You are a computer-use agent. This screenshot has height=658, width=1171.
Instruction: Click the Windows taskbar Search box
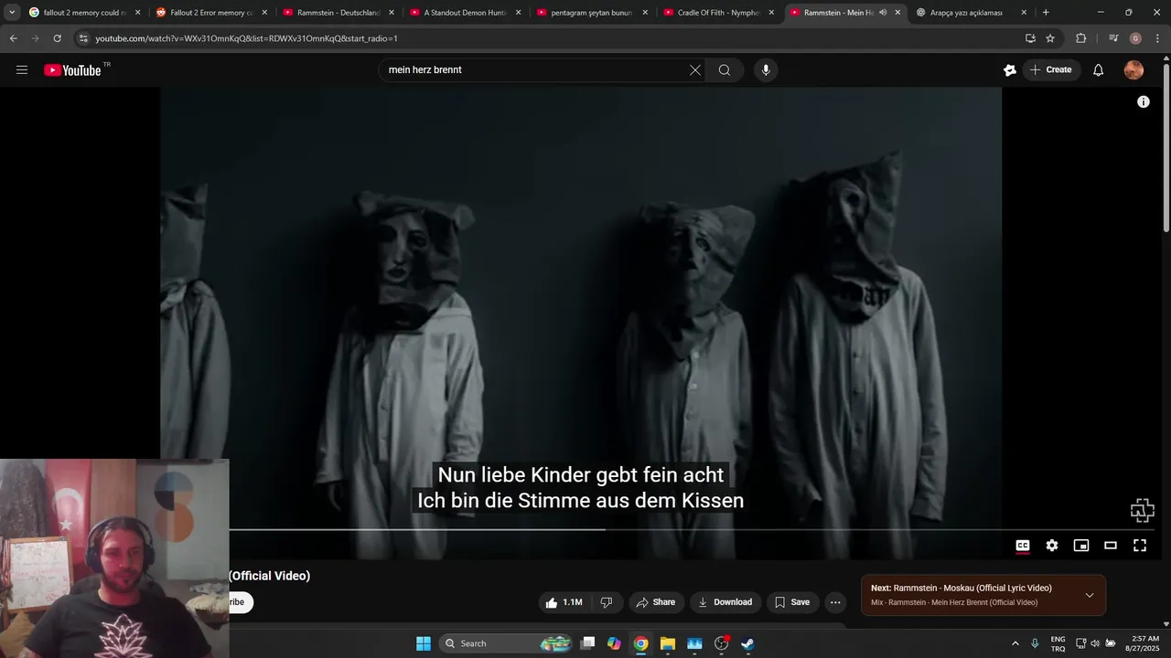pyautogui.click(x=507, y=643)
